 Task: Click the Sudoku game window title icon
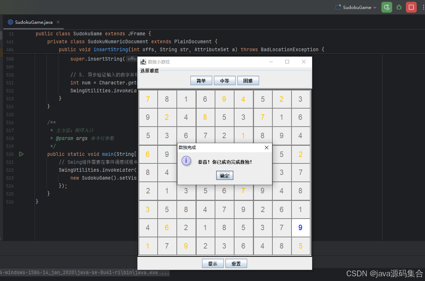(143, 62)
